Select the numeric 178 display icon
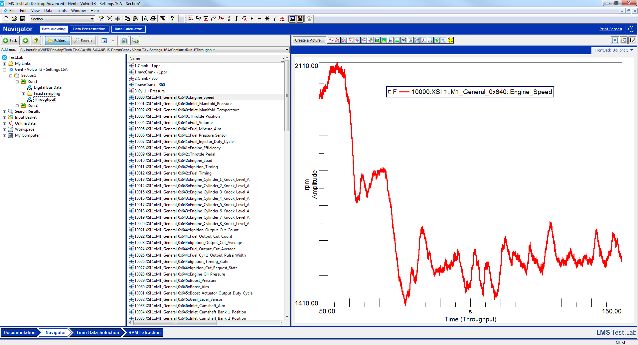 (410, 40)
